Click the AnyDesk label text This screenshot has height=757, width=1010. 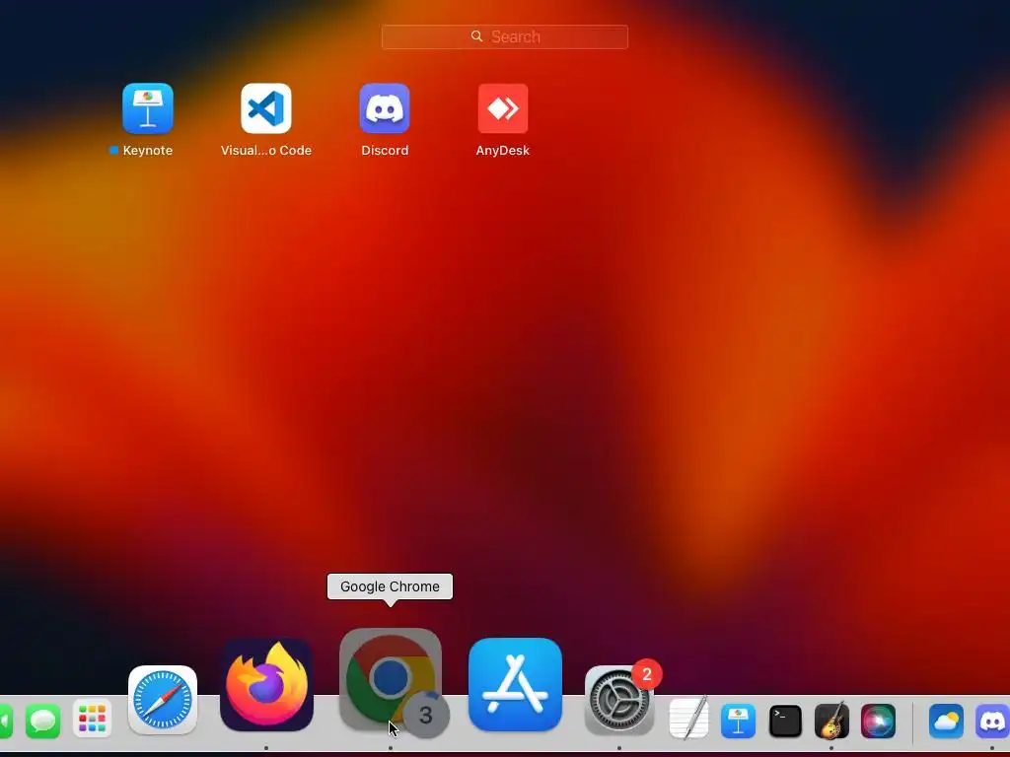tap(503, 151)
